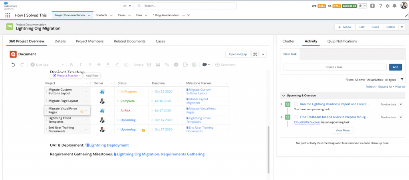Click the activity filter funnel icon
409x180 pixels.
pos(402,79)
